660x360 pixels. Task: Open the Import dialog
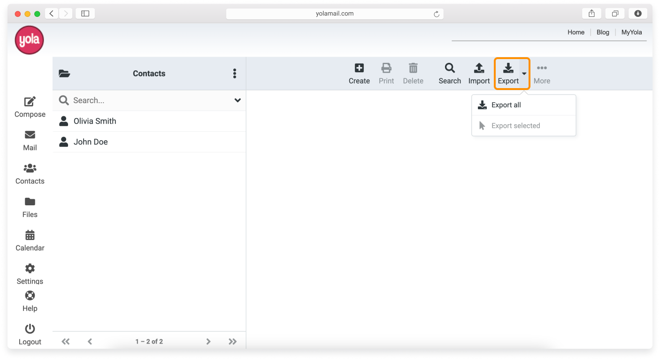[x=479, y=73]
